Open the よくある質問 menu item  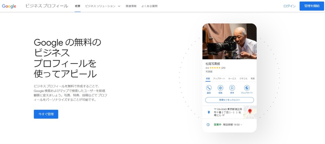(x=149, y=6)
